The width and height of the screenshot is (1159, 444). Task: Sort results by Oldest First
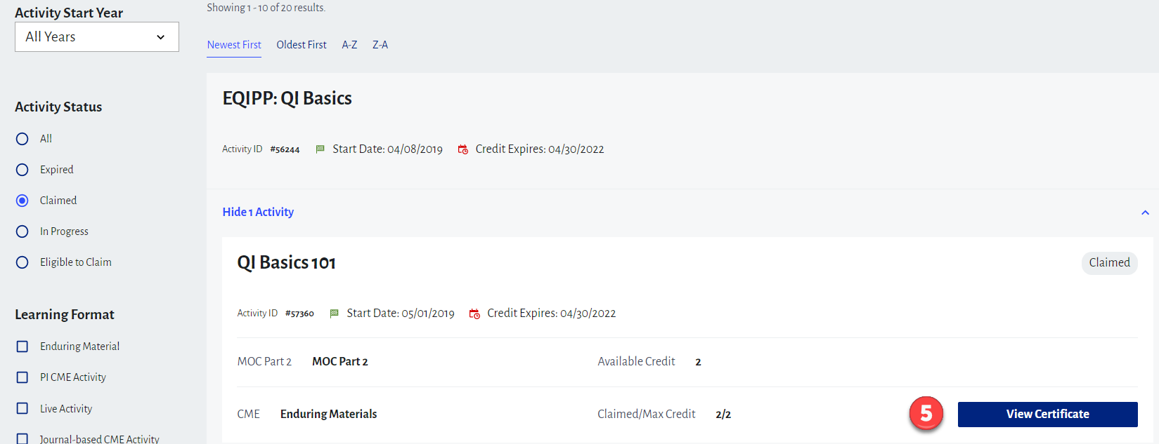302,45
